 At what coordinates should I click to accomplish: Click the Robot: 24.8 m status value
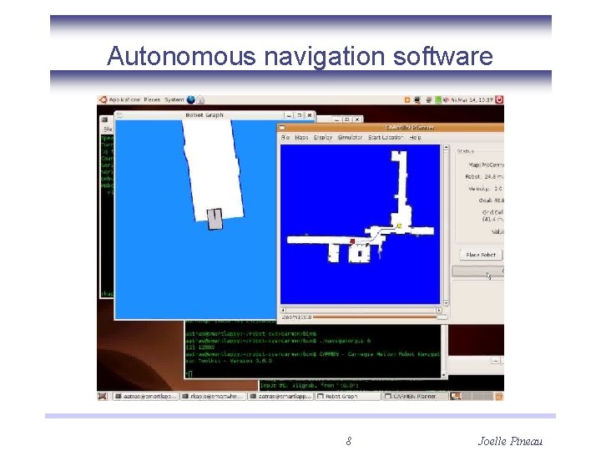[484, 176]
